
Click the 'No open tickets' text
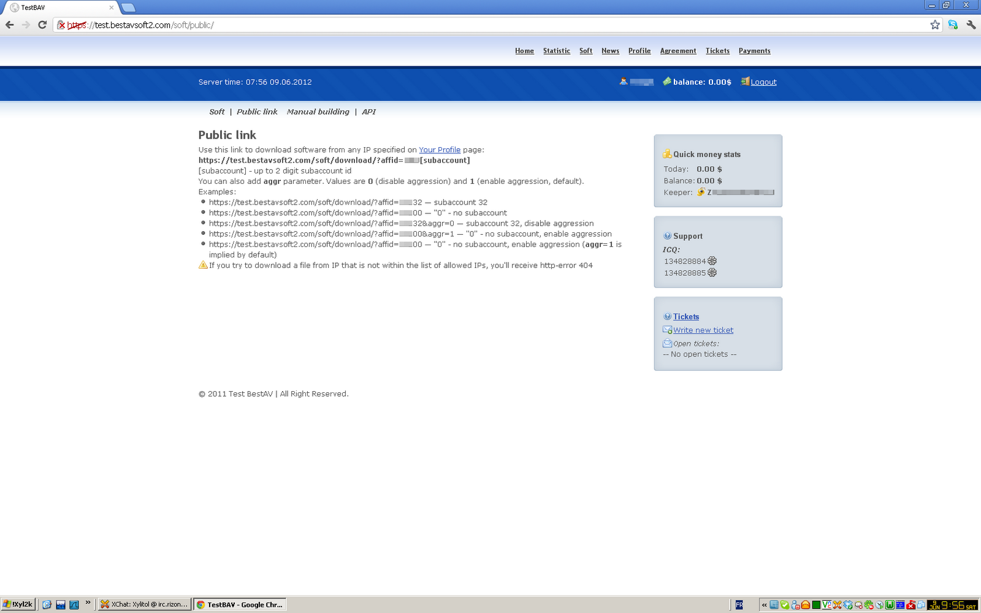(x=700, y=354)
